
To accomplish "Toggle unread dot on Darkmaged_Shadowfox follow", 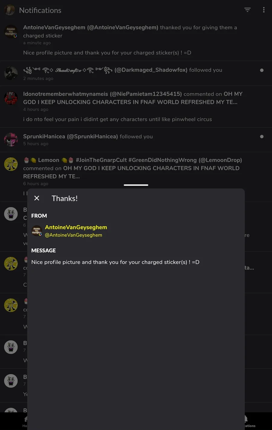I will [x=262, y=70].
